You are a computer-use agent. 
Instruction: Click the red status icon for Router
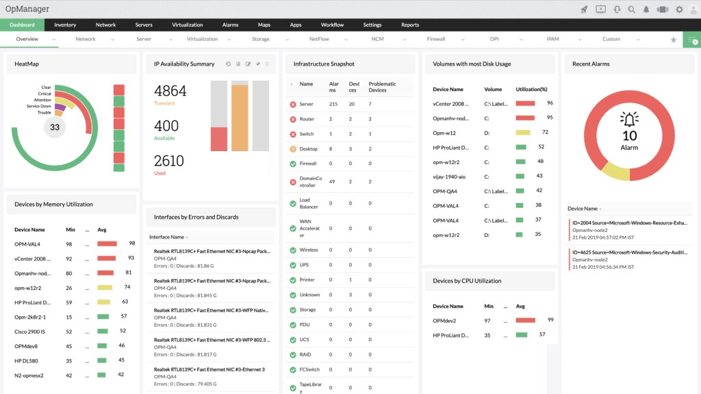(293, 119)
